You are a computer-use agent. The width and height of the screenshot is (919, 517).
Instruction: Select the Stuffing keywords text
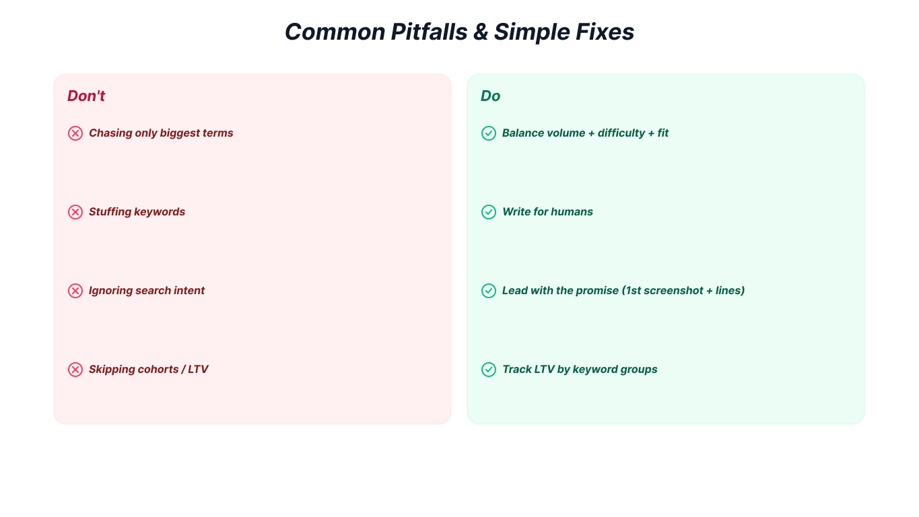[x=137, y=212]
